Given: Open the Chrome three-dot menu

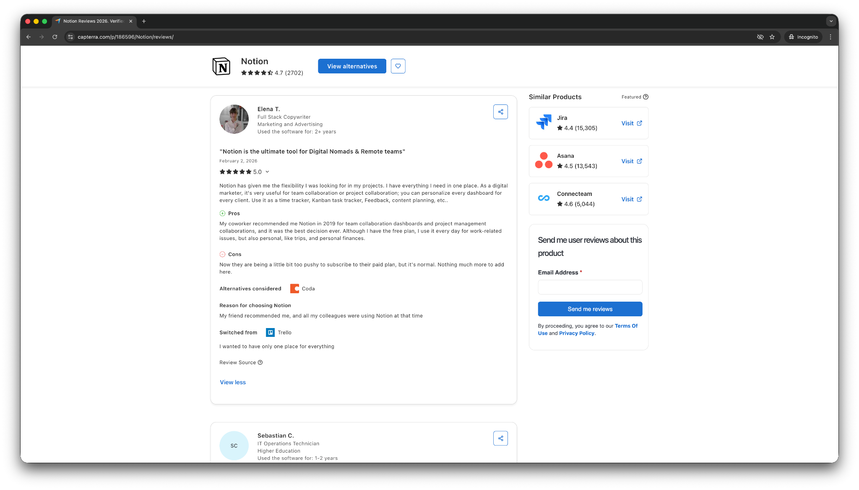Looking at the screenshot, I should (830, 37).
